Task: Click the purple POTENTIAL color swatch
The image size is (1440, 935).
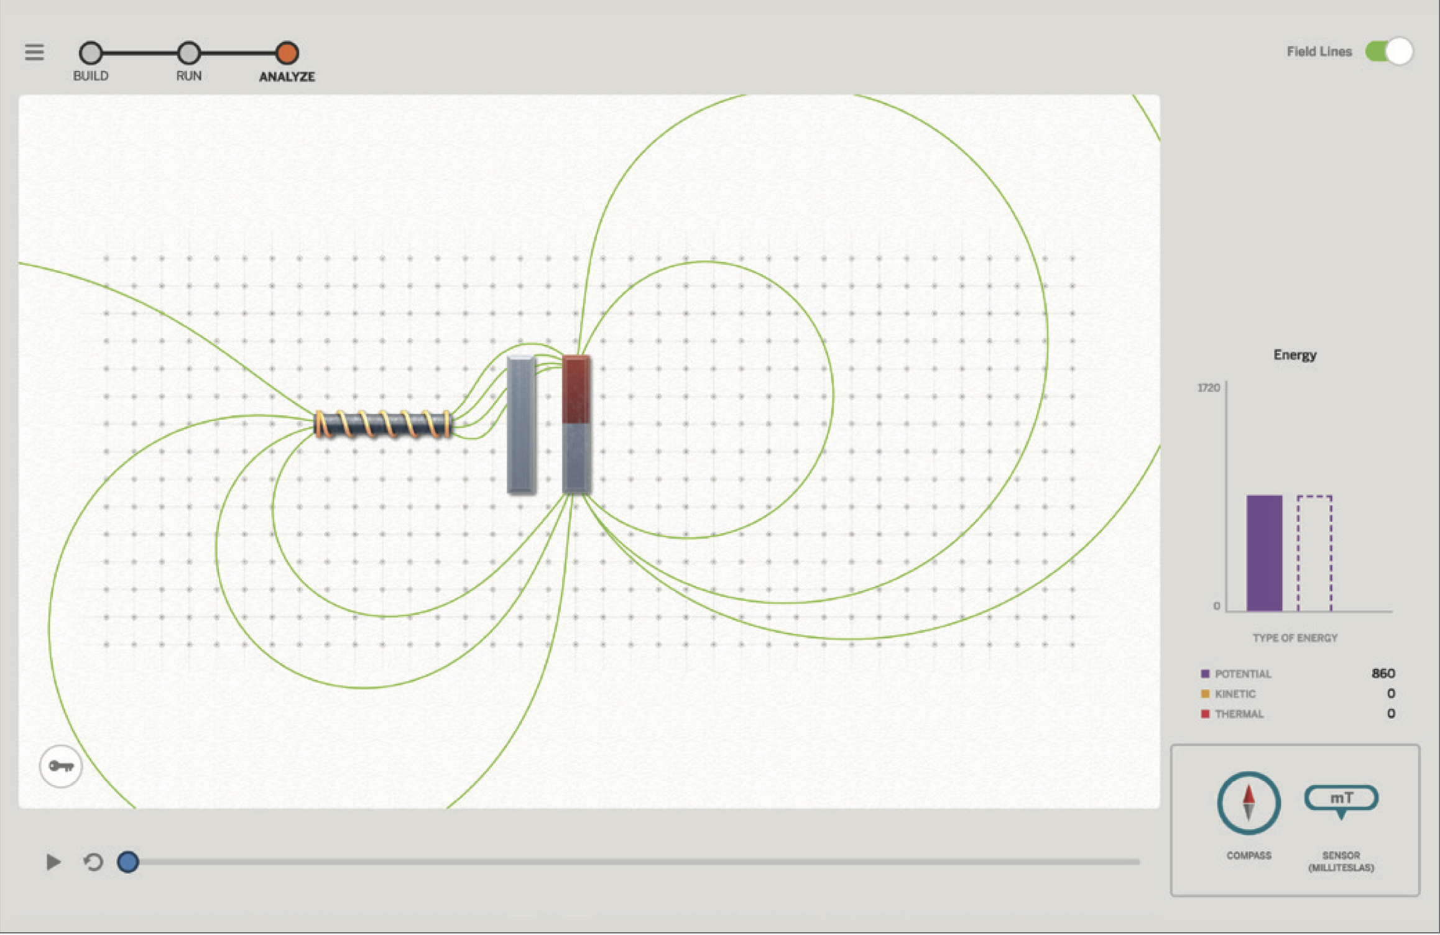Action: point(1205,674)
